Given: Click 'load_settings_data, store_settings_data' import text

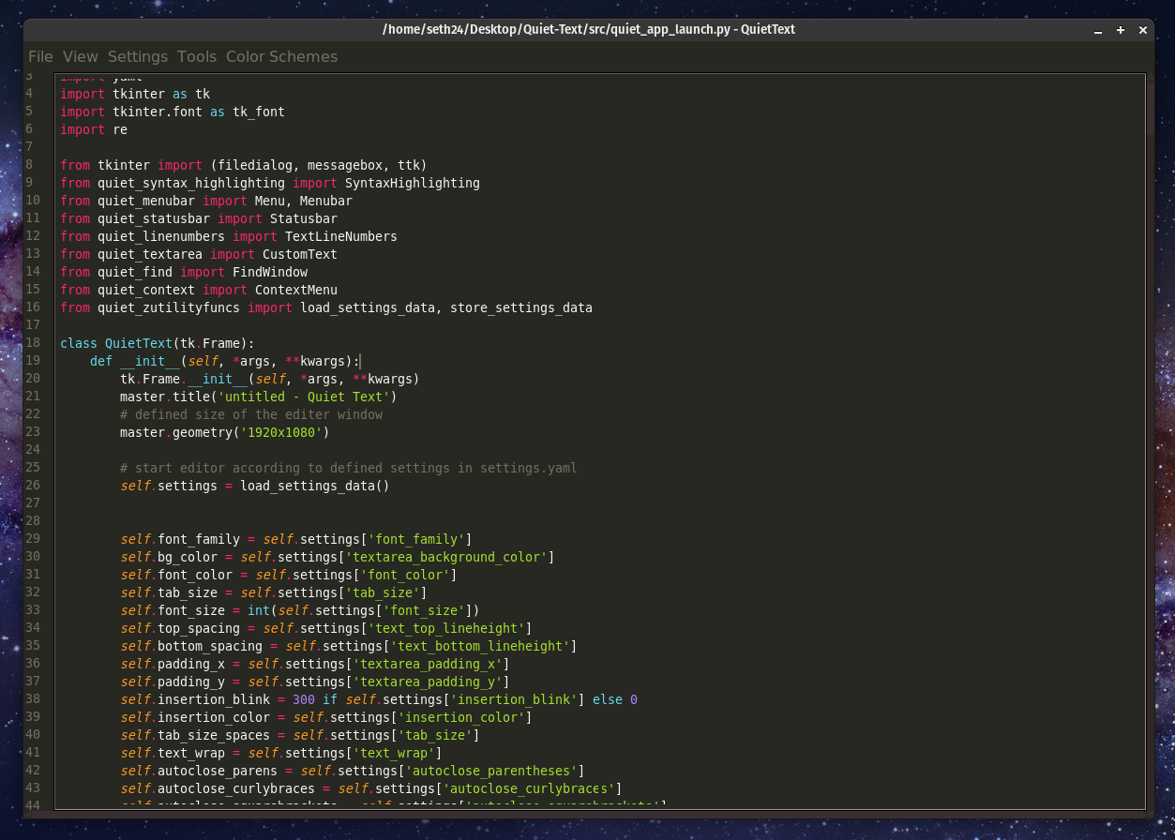Looking at the screenshot, I should [x=445, y=307].
